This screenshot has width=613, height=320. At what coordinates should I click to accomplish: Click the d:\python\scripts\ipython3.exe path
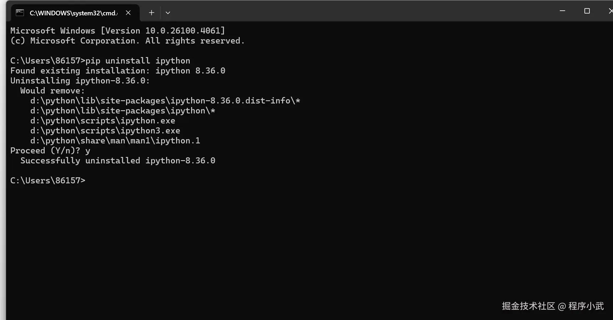[x=105, y=131]
